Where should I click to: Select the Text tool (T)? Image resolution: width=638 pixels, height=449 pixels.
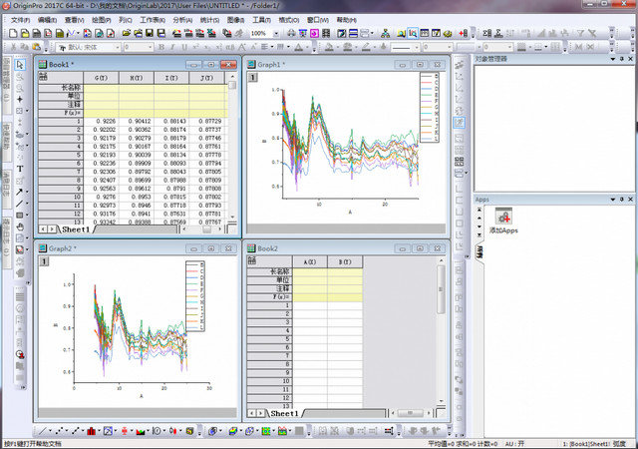pos(20,170)
